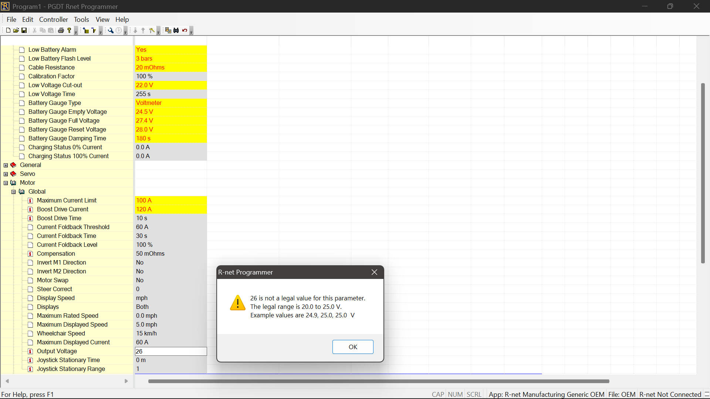Open the Tools menu

click(81, 20)
